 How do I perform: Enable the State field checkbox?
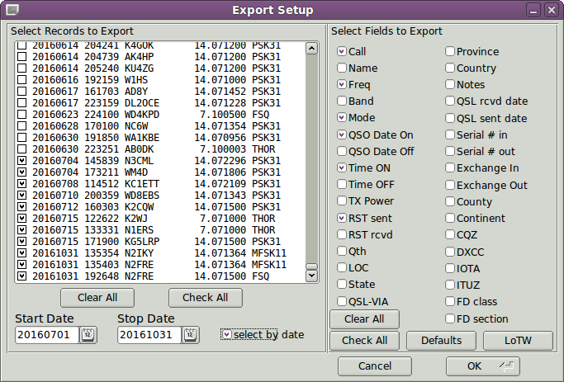click(x=342, y=285)
